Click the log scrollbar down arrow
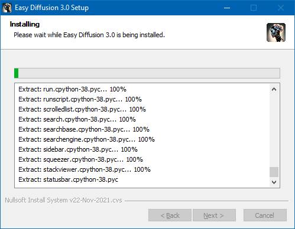The height and width of the screenshot is (229, 295). tap(274, 182)
